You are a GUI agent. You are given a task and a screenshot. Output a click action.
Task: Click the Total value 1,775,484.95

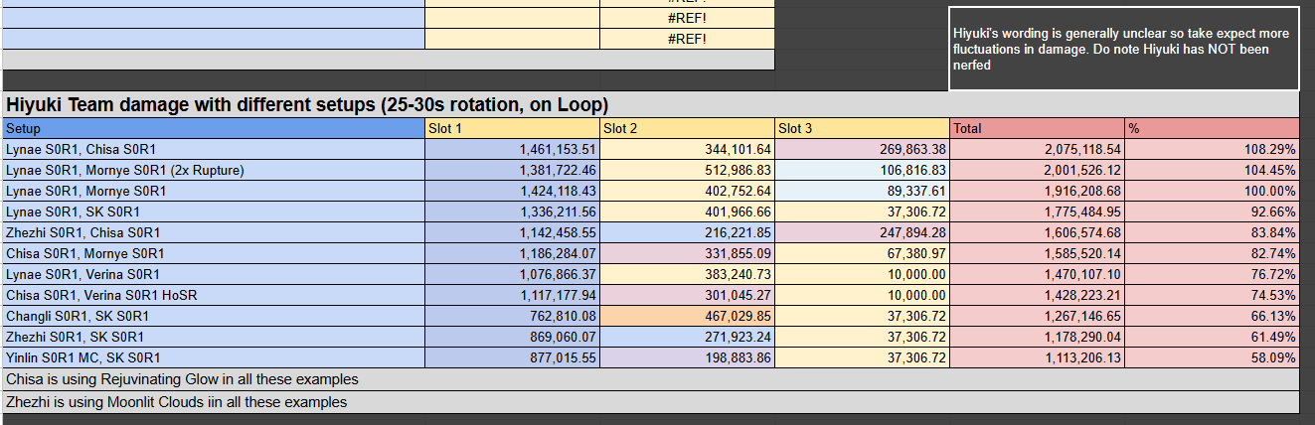1037,212
